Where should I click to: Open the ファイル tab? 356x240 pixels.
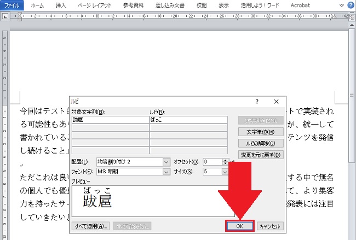point(12,5)
